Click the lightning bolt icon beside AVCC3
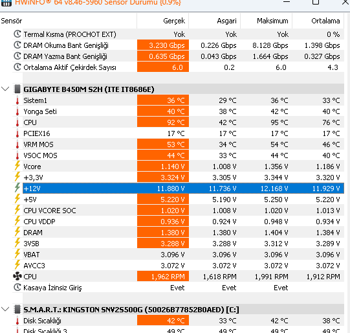The height and width of the screenshot is (333, 350). (x=17, y=265)
